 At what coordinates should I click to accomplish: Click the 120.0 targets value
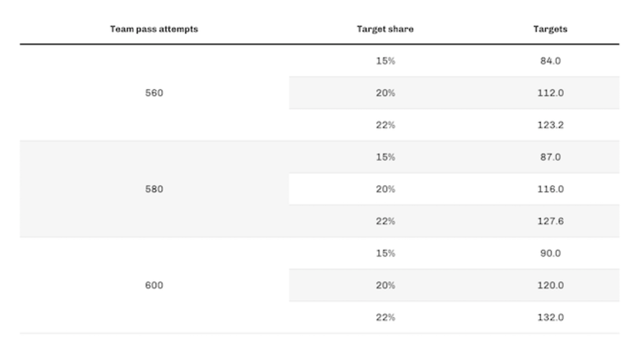550,285
